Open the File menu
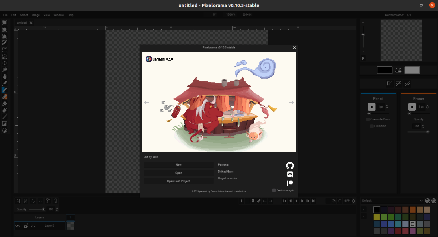This screenshot has height=237, width=438. 5,15
